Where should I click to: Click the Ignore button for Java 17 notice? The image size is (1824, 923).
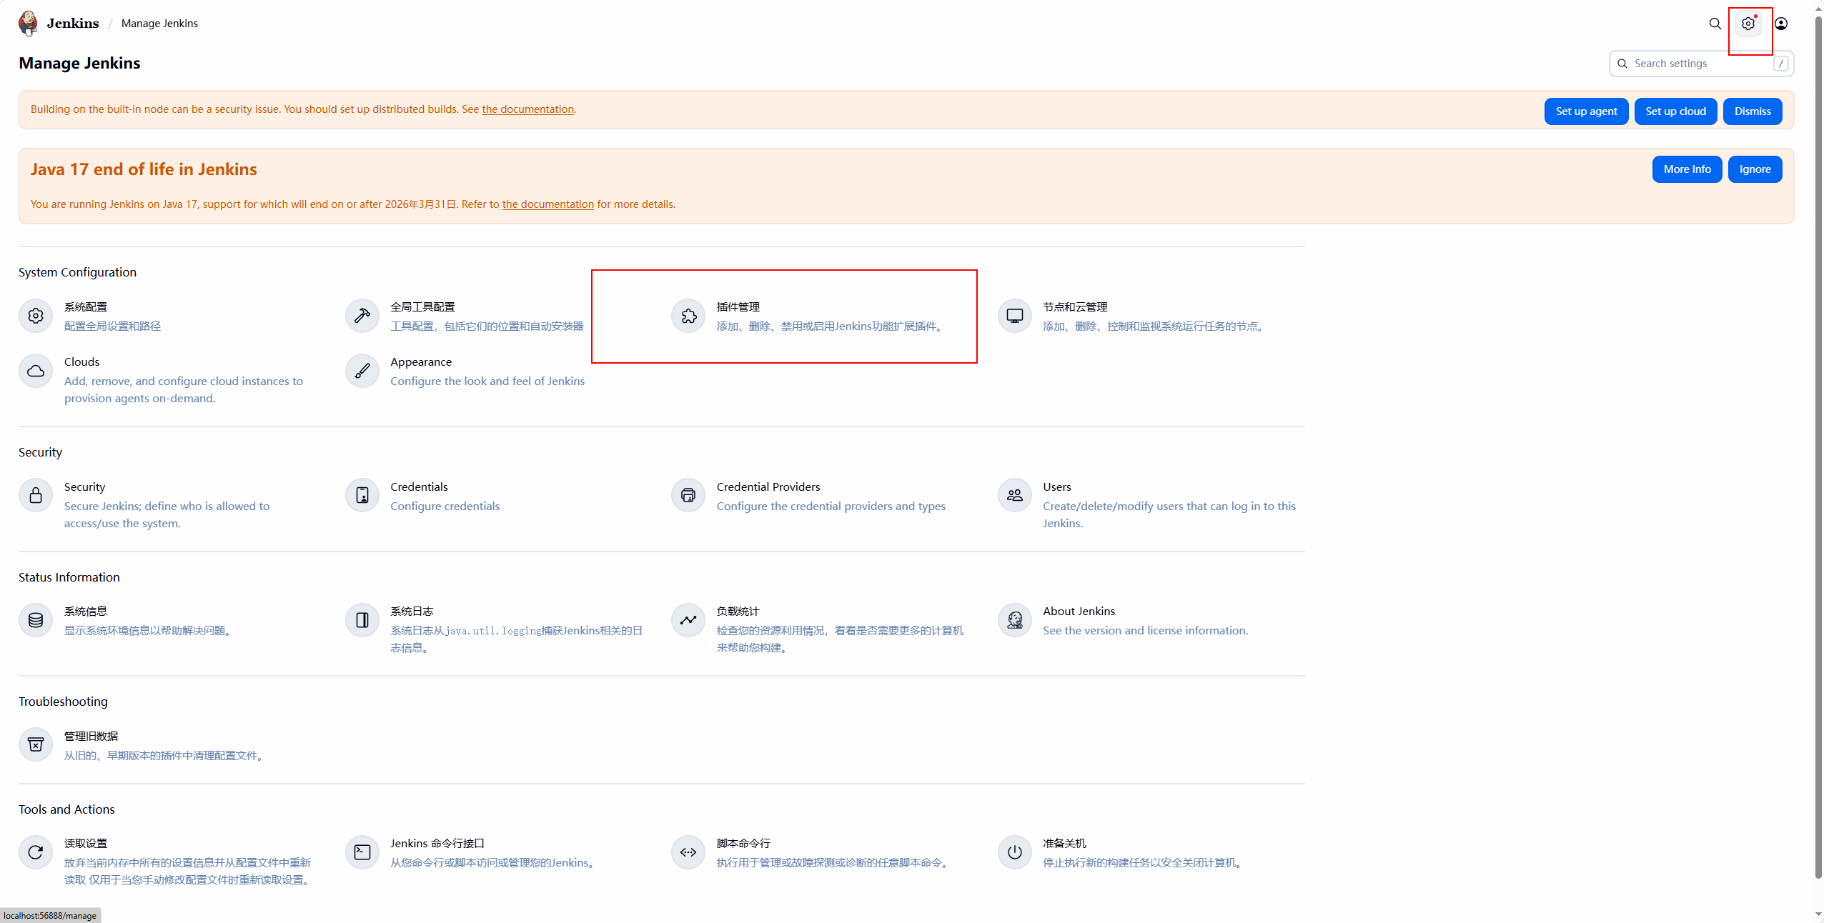(x=1755, y=169)
